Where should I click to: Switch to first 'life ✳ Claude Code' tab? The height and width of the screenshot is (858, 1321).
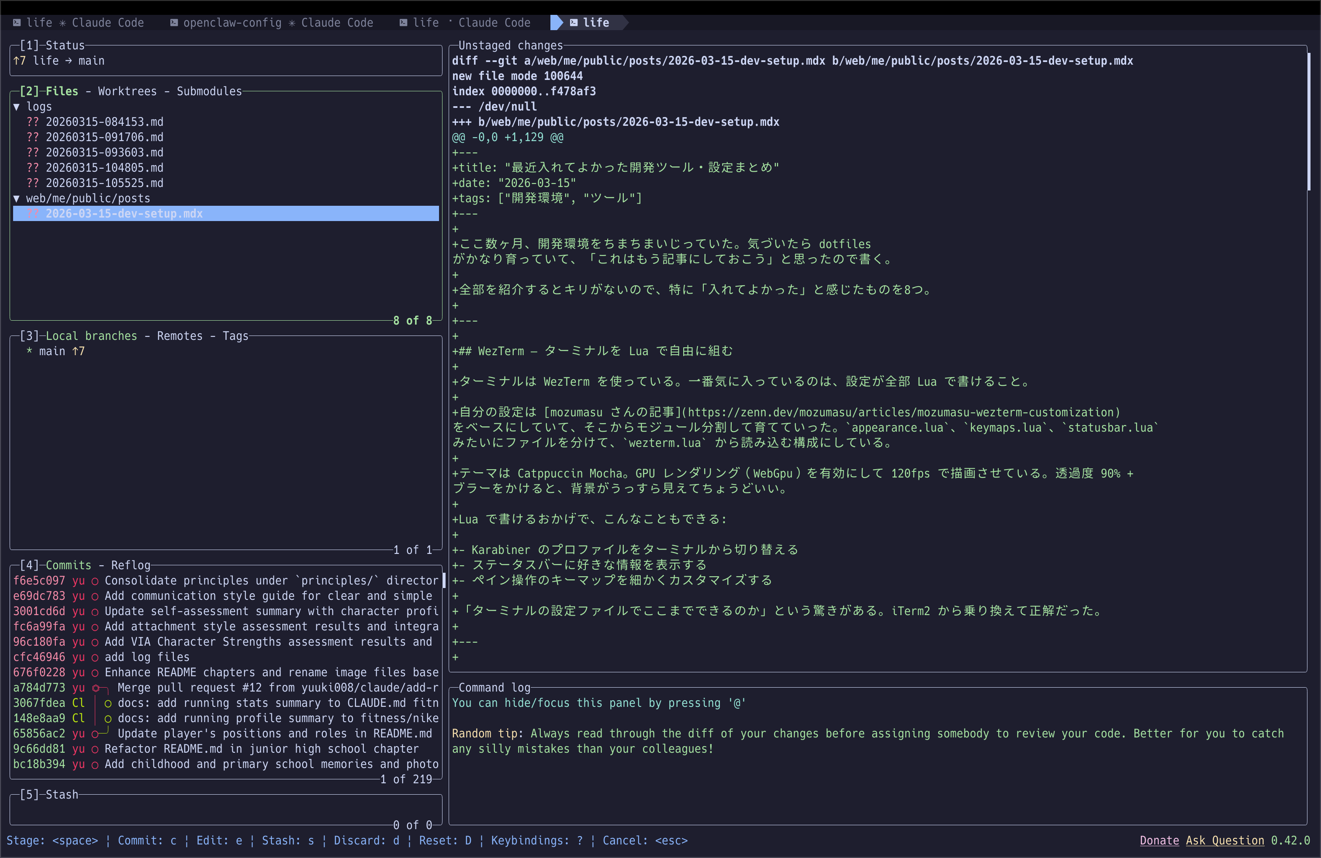coord(78,23)
